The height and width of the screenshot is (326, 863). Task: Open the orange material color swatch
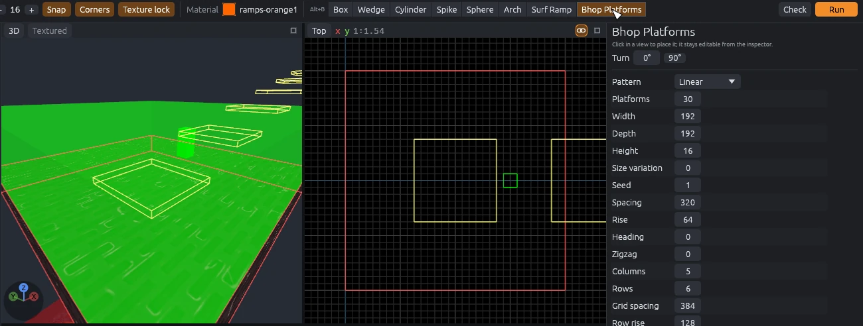(229, 9)
